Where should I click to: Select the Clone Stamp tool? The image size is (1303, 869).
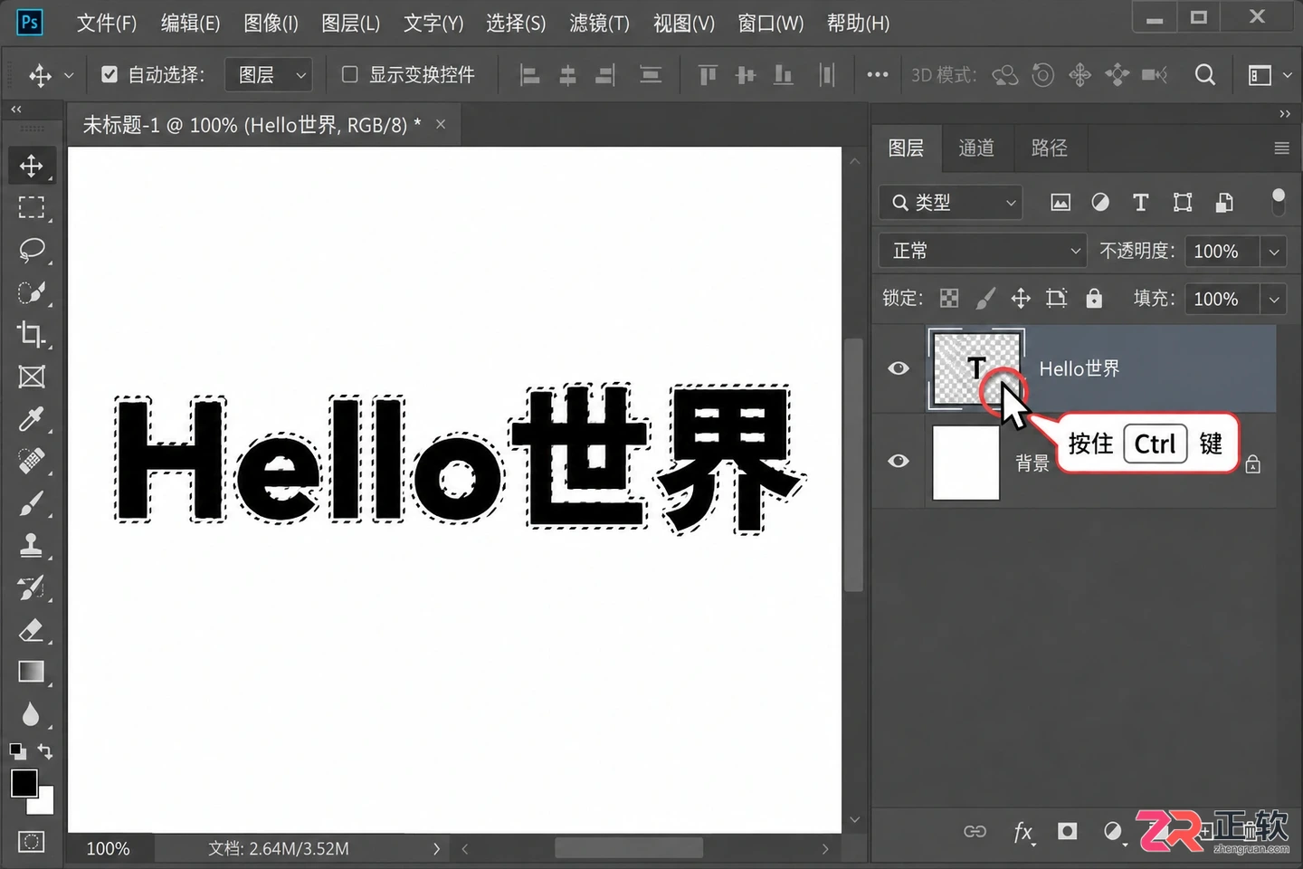coord(32,545)
